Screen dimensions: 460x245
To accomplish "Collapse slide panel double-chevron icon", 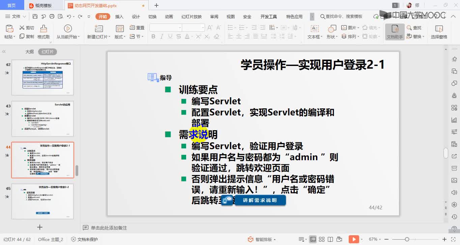I will tap(4, 52).
